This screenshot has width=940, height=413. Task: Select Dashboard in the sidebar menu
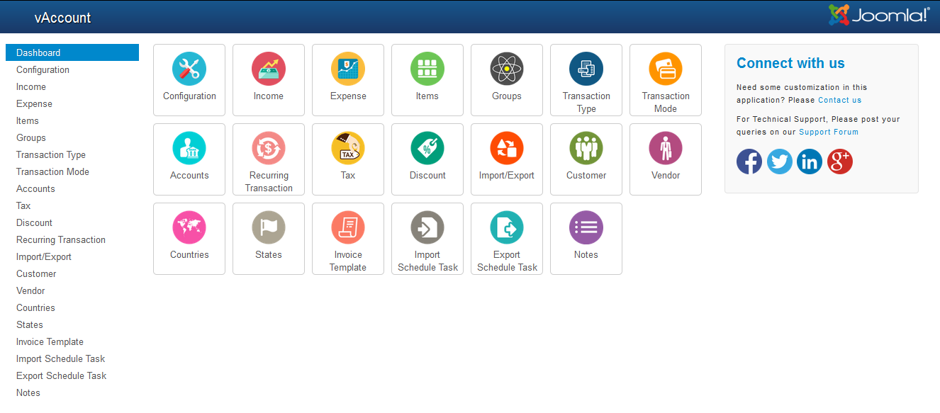(x=72, y=52)
